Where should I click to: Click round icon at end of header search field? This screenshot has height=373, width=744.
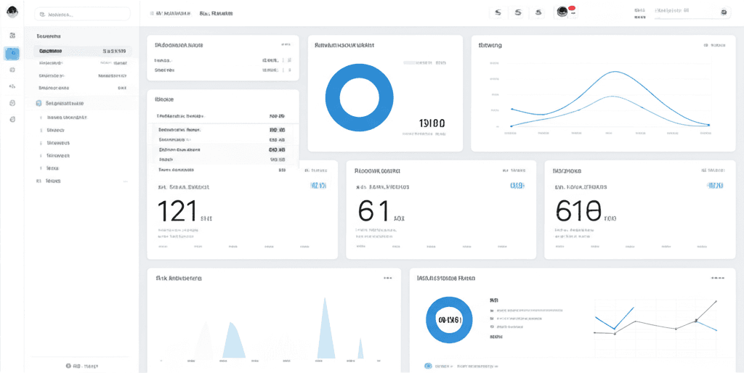click(723, 12)
